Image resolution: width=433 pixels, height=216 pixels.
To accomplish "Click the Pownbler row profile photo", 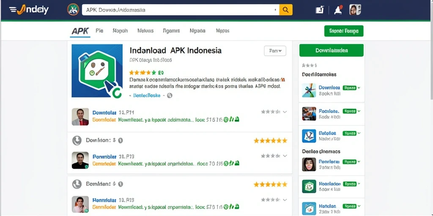I will click(80, 160).
